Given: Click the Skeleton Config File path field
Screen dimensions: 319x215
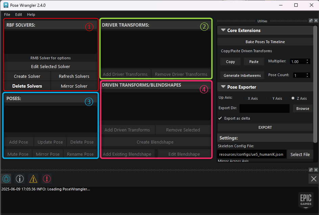Looking at the screenshot, I should click(x=252, y=154).
